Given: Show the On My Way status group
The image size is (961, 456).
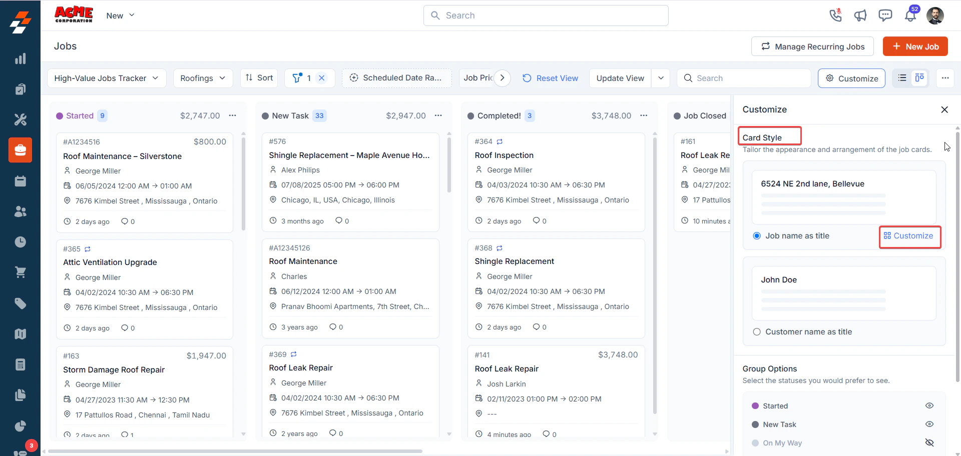Looking at the screenshot, I should pyautogui.click(x=929, y=442).
